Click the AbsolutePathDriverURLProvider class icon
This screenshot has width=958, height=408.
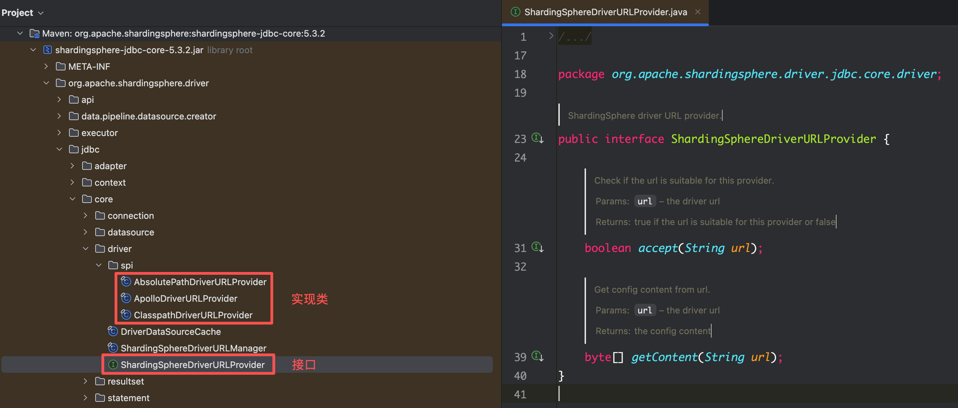click(x=126, y=282)
